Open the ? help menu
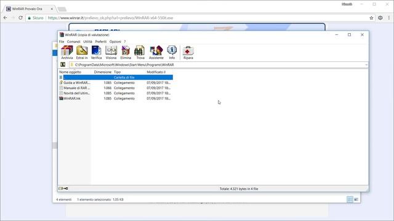 (124, 42)
